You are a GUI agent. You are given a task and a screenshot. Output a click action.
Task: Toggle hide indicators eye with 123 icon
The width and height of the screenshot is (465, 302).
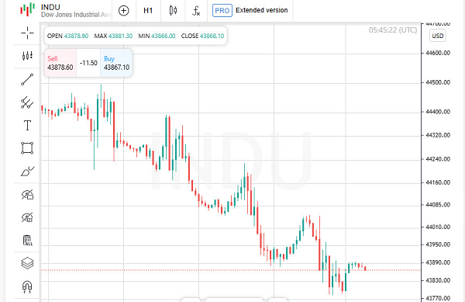27,217
